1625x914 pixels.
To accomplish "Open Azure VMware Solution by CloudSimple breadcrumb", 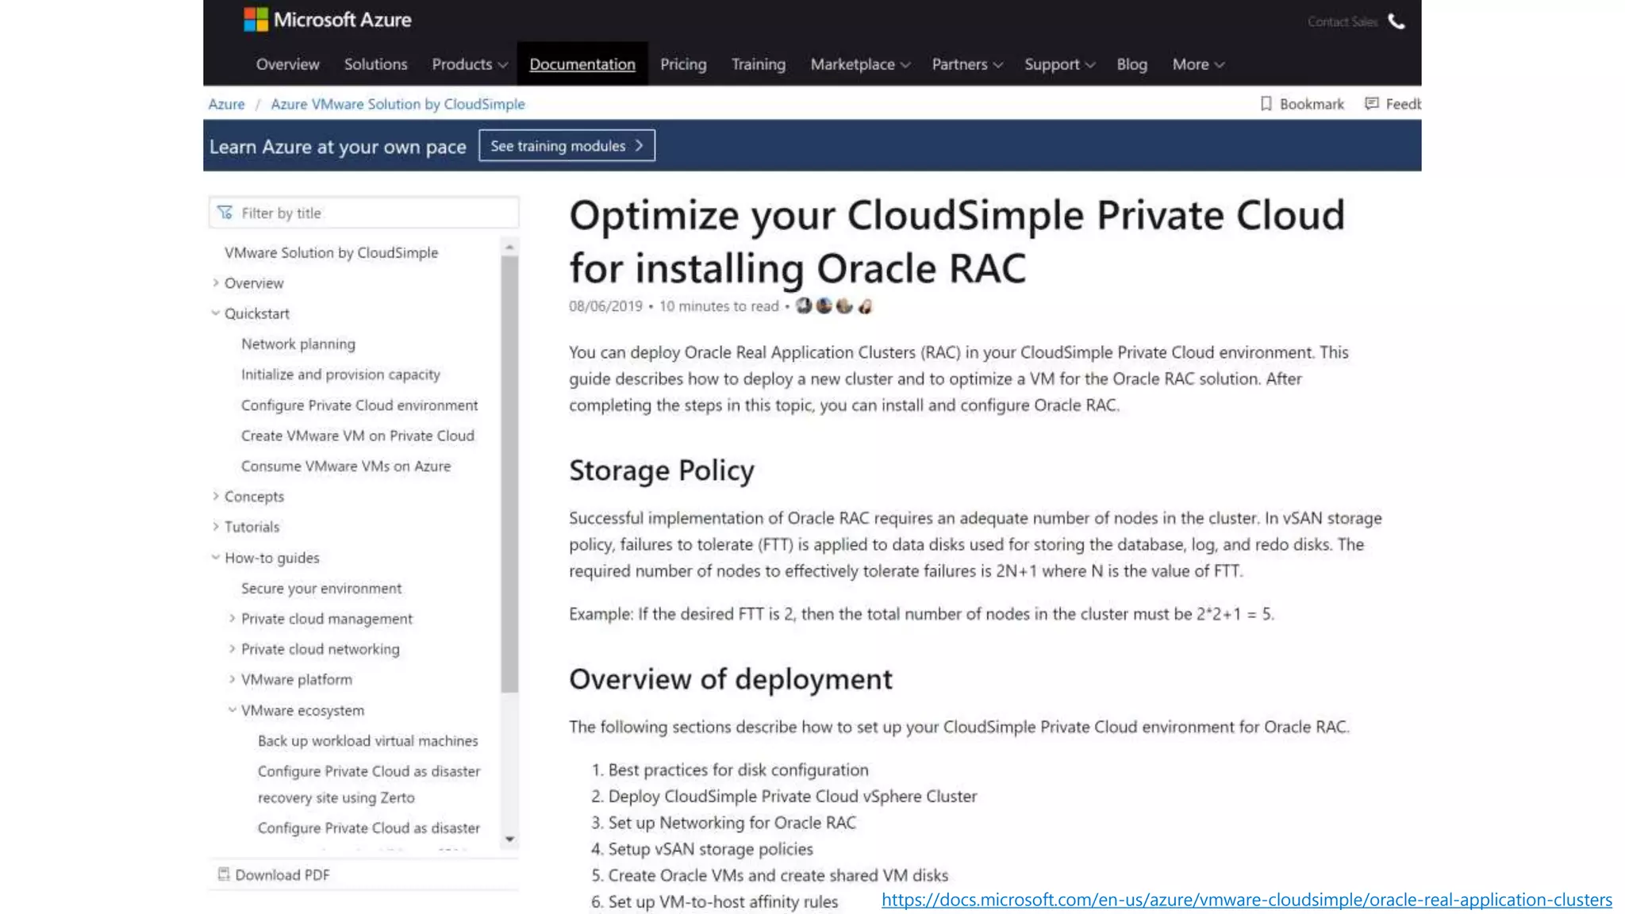I will click(398, 104).
